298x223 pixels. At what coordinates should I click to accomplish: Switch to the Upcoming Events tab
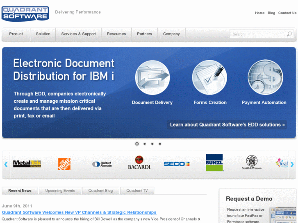(60, 191)
